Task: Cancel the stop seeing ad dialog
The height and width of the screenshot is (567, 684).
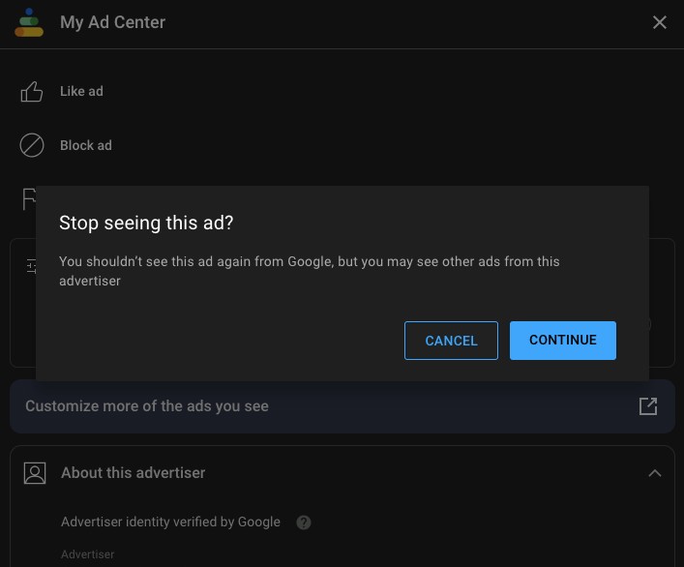Action: click(451, 341)
